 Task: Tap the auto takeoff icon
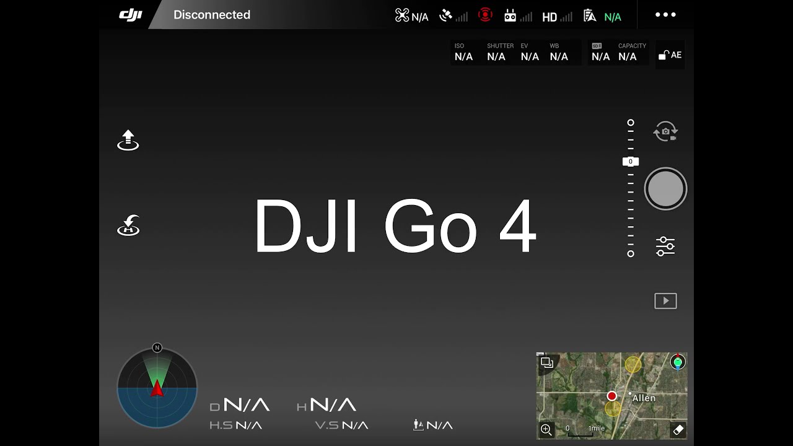(x=128, y=141)
